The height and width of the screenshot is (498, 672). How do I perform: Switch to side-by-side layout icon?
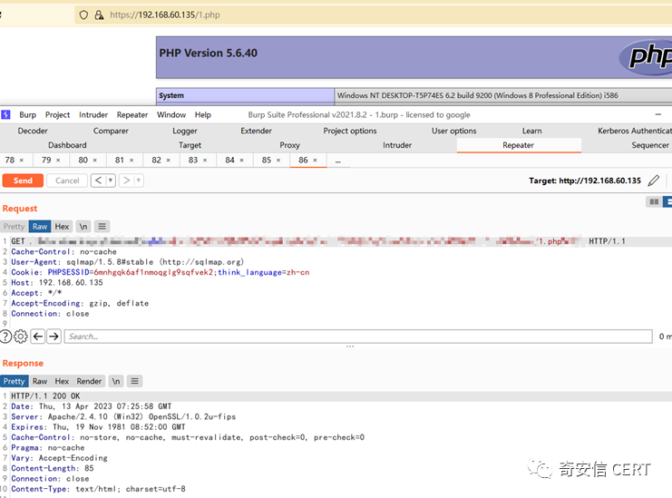[654, 202]
